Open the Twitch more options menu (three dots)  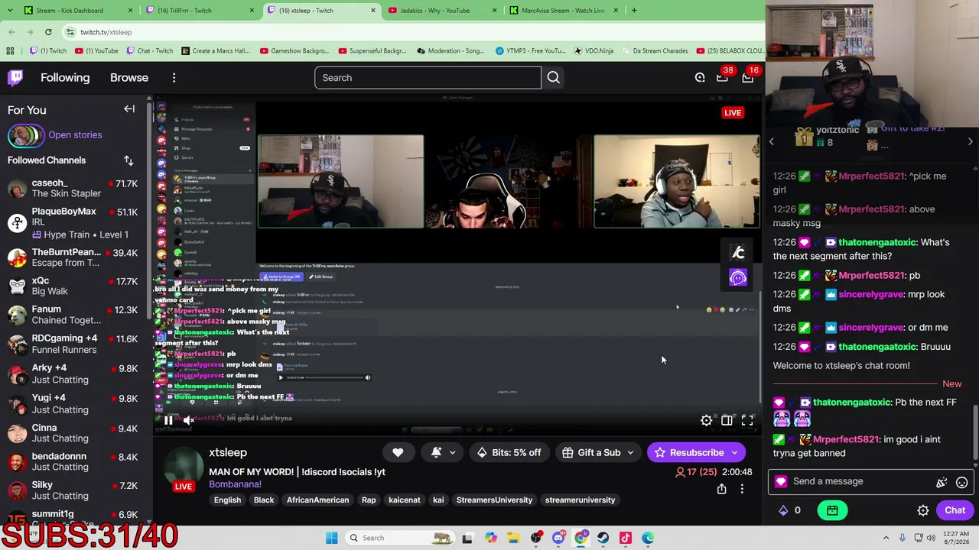(174, 77)
